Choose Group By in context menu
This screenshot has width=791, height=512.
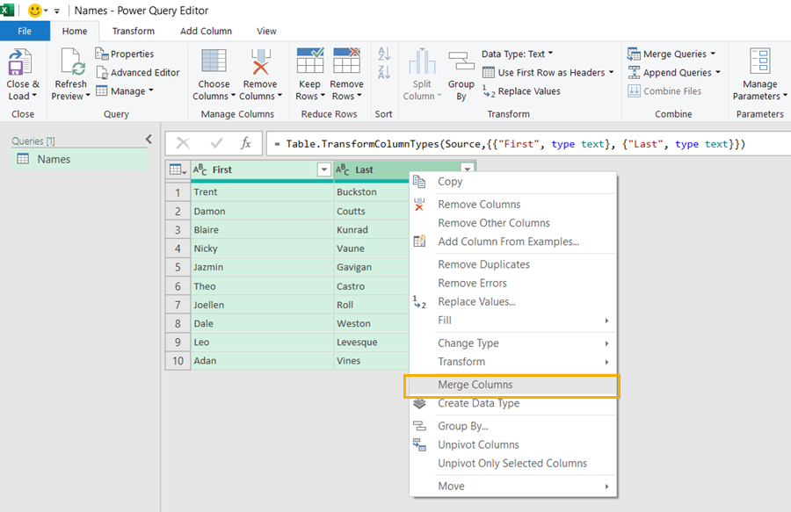coord(512,426)
